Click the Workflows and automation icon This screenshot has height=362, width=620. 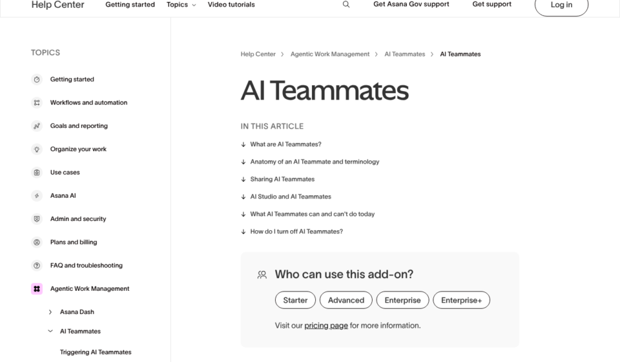click(37, 103)
